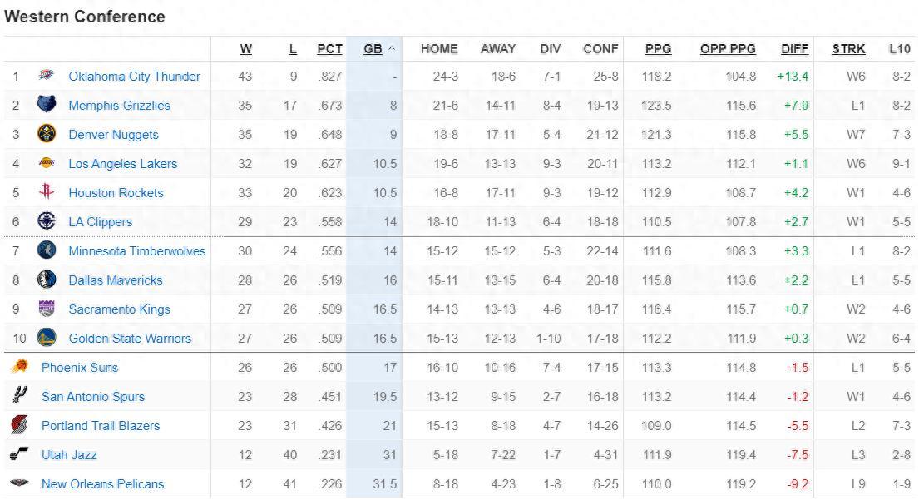The width and height of the screenshot is (919, 500).
Task: Sort by OPP PPG column header
Action: pyautogui.click(x=728, y=49)
